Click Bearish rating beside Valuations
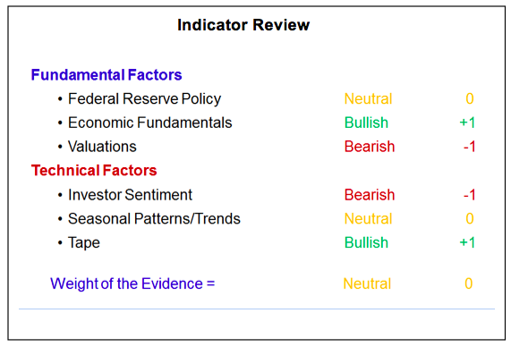The image size is (511, 347). (x=370, y=147)
